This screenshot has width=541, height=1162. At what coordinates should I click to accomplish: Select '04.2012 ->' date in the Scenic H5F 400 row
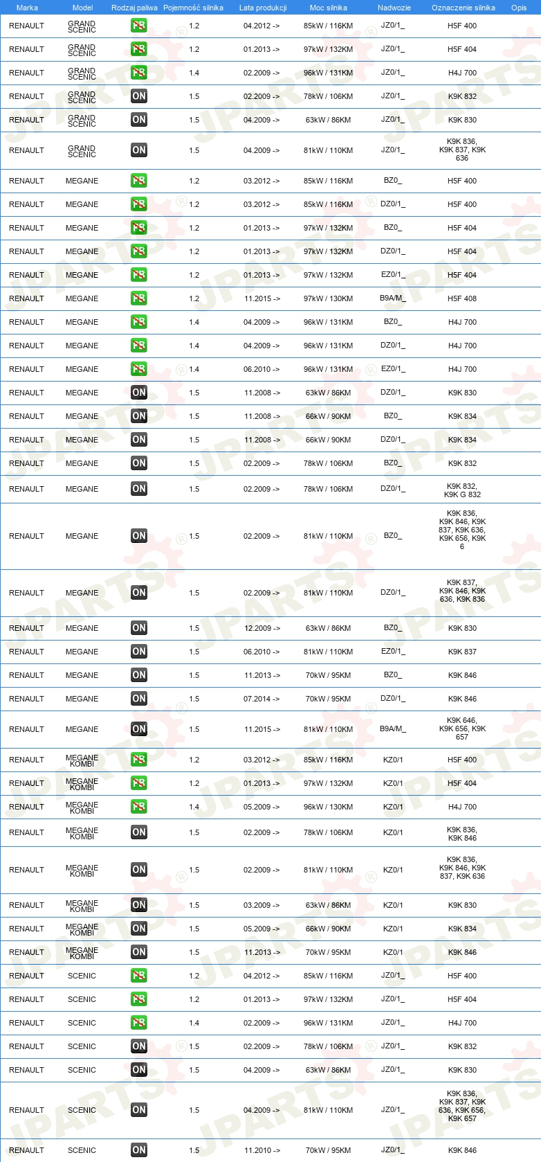click(262, 976)
